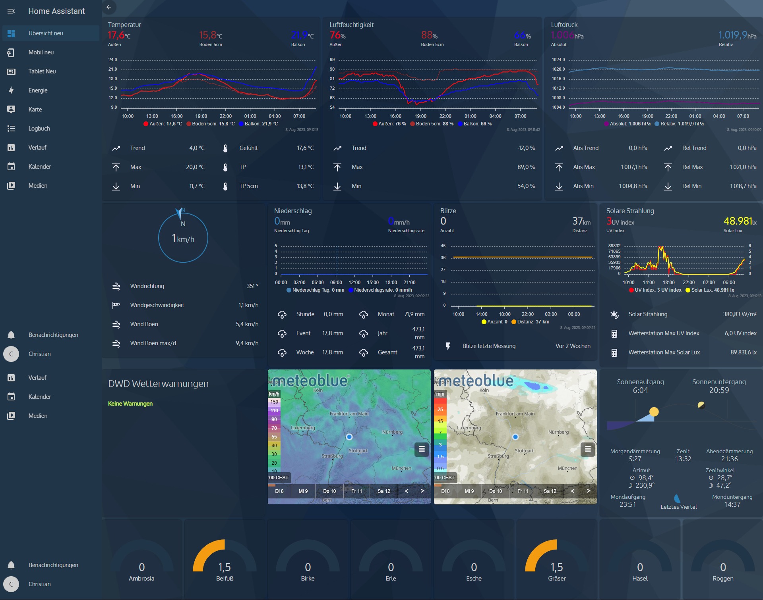The width and height of the screenshot is (763, 600).
Task: Open the wind compass showing 1 km/h
Action: point(183,237)
